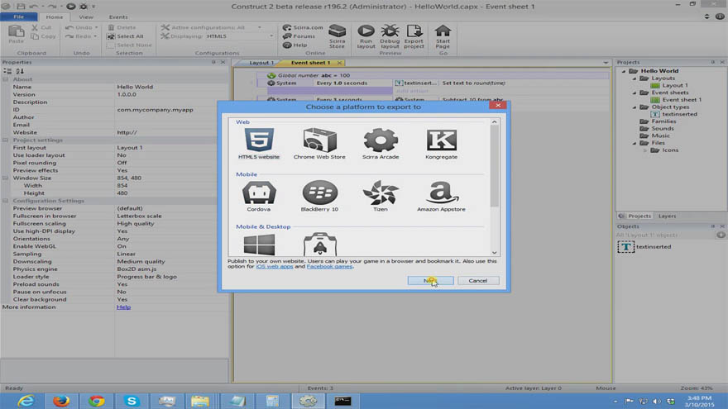Screen dimensions: 728x409
Task: Open Help in the Online ribbon group
Action: point(295,45)
